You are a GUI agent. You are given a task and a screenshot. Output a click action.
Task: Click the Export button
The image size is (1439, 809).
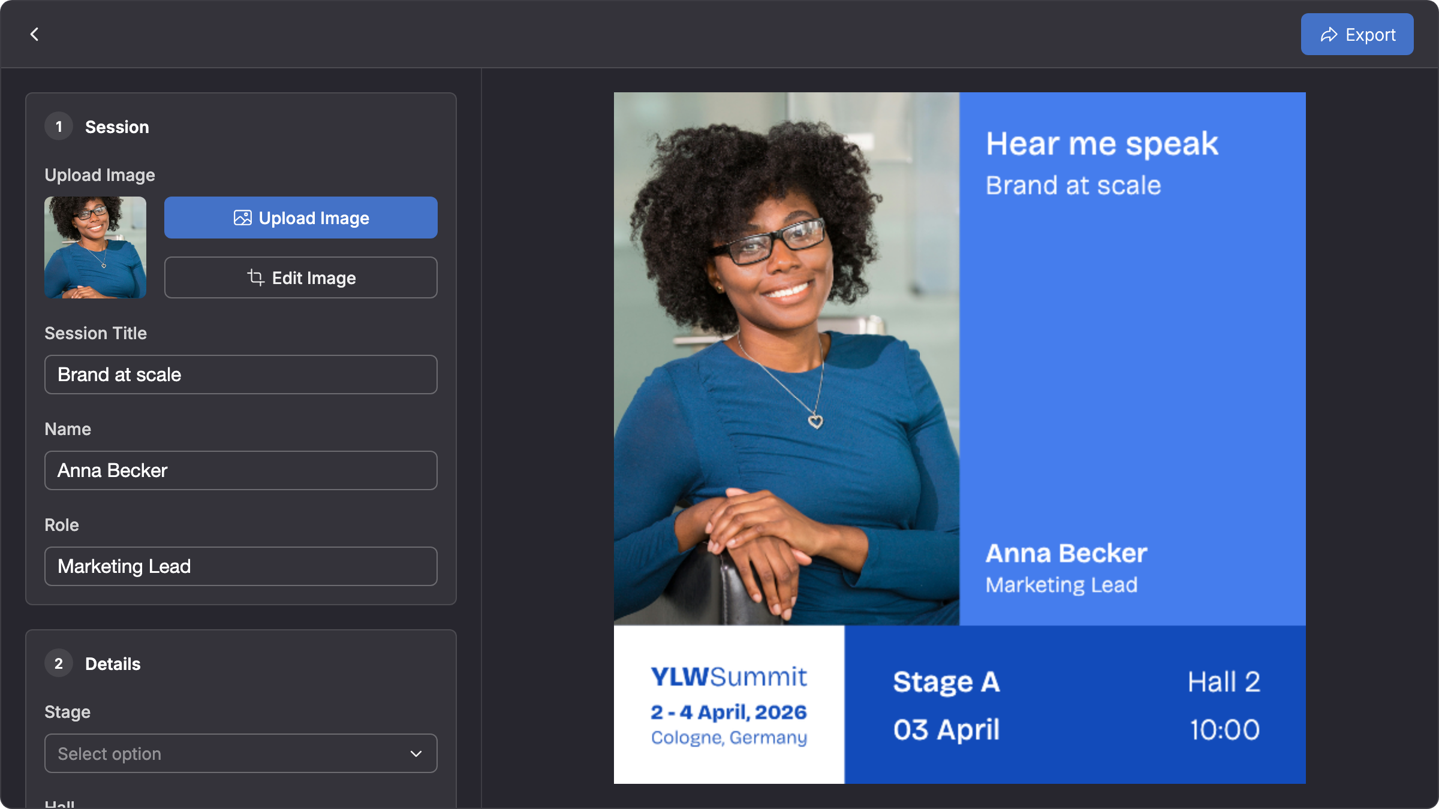(x=1357, y=34)
